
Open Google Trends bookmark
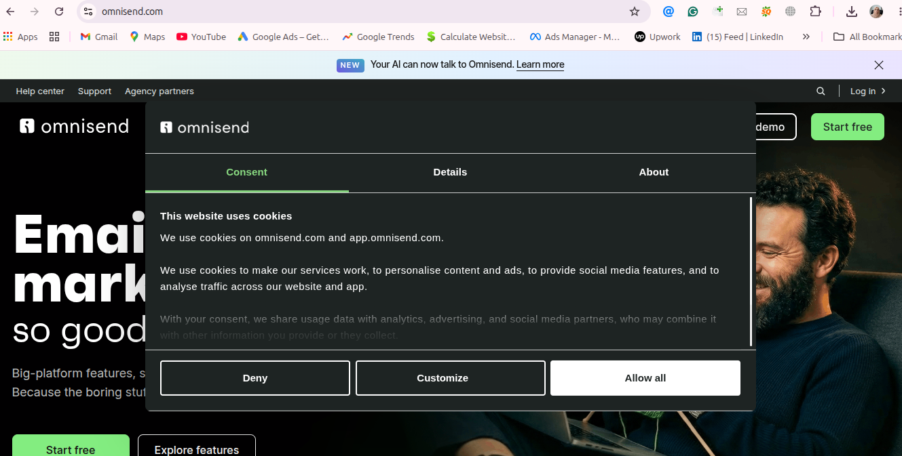[379, 37]
